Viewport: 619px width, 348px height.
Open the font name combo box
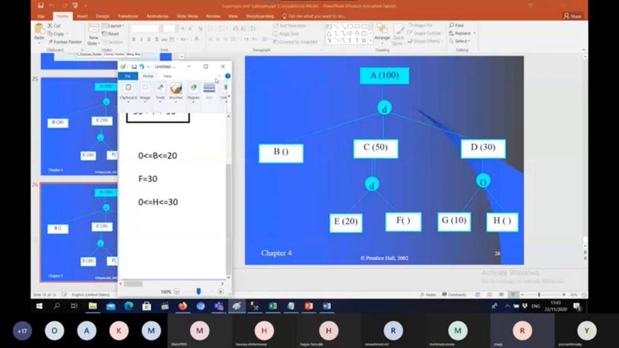[145, 28]
